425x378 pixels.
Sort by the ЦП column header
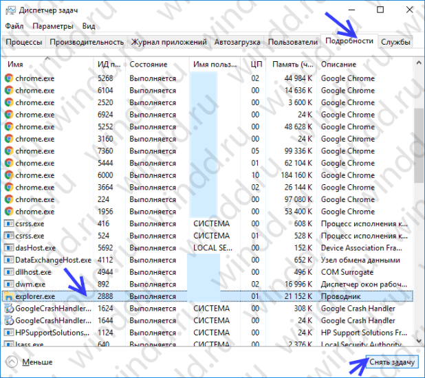(253, 65)
